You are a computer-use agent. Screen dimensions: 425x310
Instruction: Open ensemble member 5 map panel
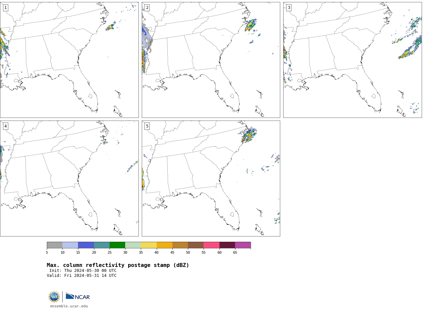pos(211,179)
